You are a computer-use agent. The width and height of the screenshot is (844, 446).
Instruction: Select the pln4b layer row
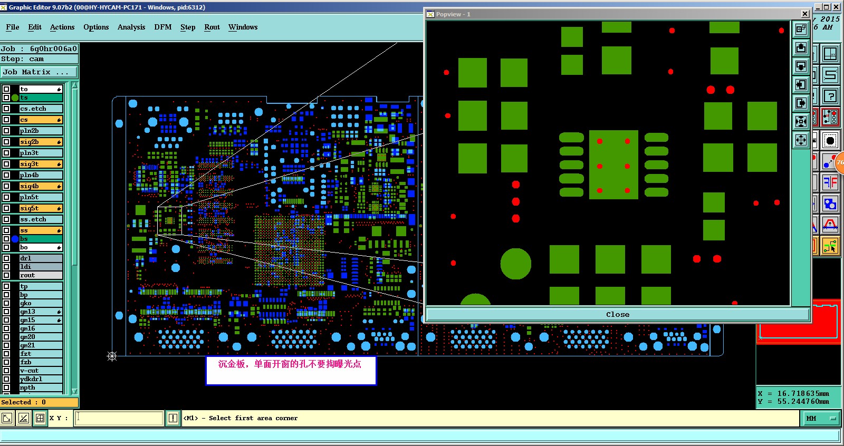point(41,175)
